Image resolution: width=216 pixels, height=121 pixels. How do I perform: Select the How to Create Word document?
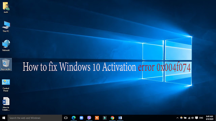[6, 104]
